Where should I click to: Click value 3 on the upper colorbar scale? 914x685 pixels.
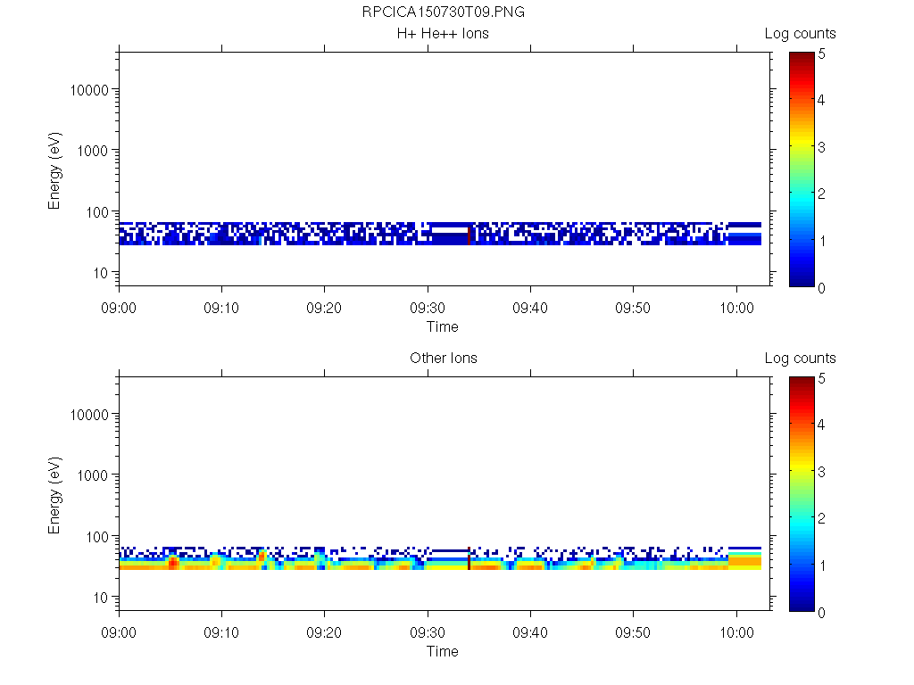pyautogui.click(x=821, y=147)
